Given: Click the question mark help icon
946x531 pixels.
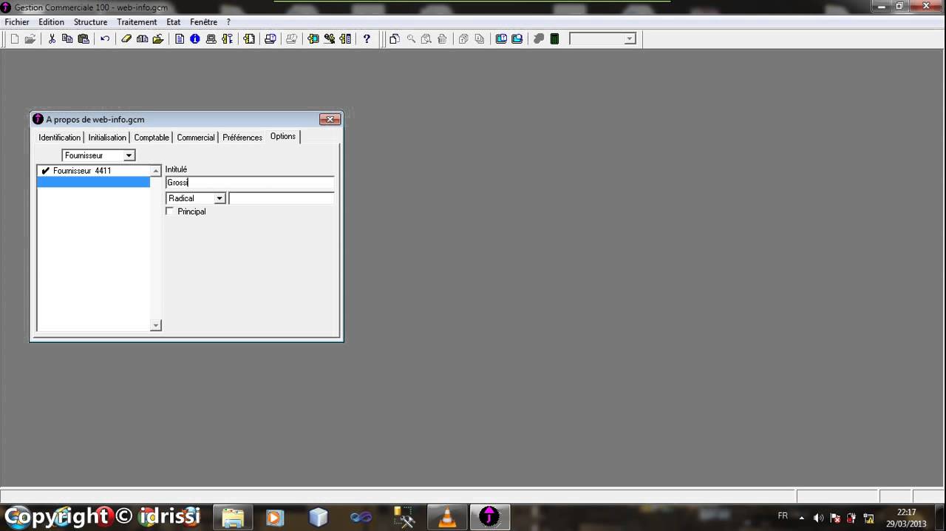Looking at the screenshot, I should coord(367,39).
